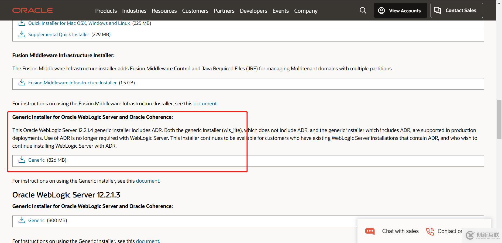Click the Oracle WebLogic Server 12.2.1.3 heading
Viewport: 502px width, 243px height.
tap(66, 195)
